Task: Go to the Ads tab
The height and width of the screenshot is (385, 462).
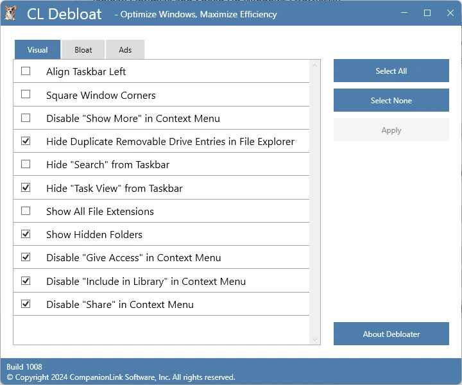Action: coord(125,49)
